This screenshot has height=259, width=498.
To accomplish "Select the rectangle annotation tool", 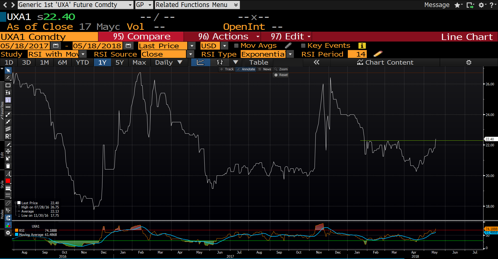I will click(x=8, y=85).
